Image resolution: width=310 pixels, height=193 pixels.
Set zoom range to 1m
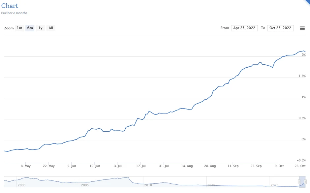pyautogui.click(x=19, y=28)
